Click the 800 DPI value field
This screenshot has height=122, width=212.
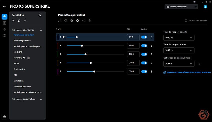(x=133, y=37)
